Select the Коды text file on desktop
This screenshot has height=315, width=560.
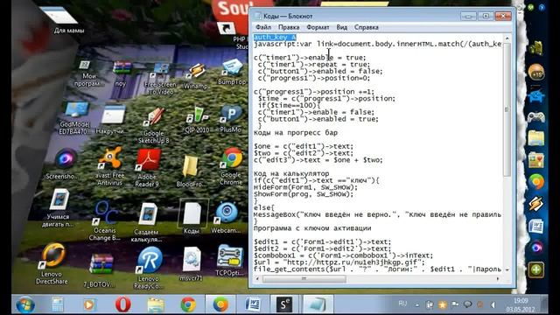point(192,217)
